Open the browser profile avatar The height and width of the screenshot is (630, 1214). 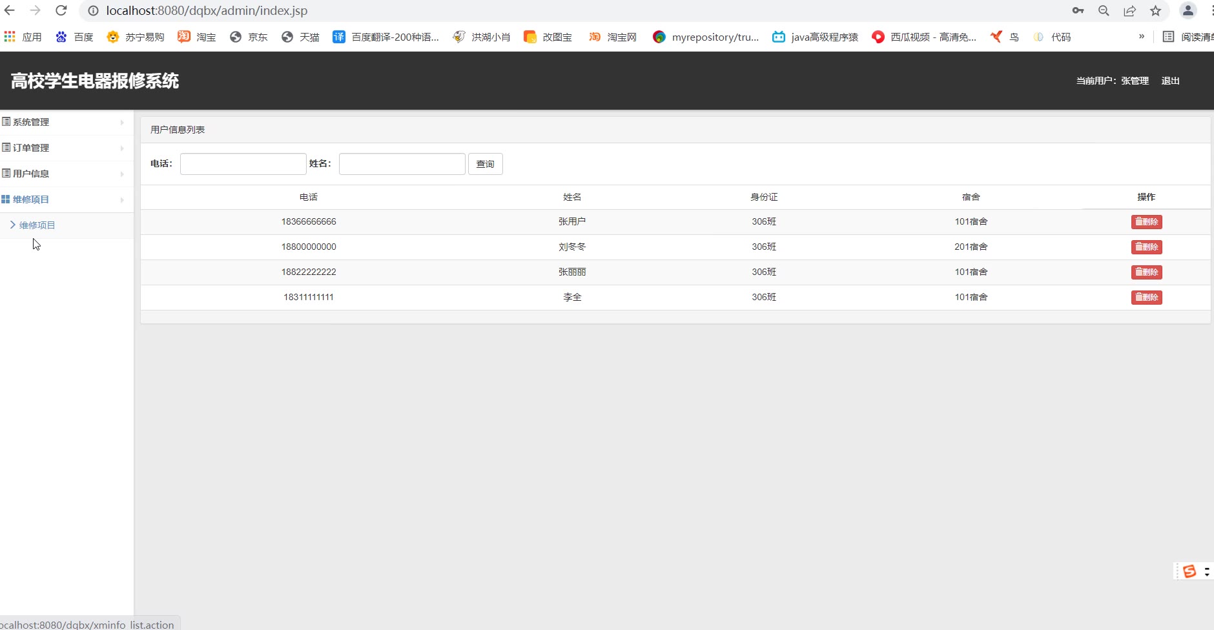tap(1188, 10)
